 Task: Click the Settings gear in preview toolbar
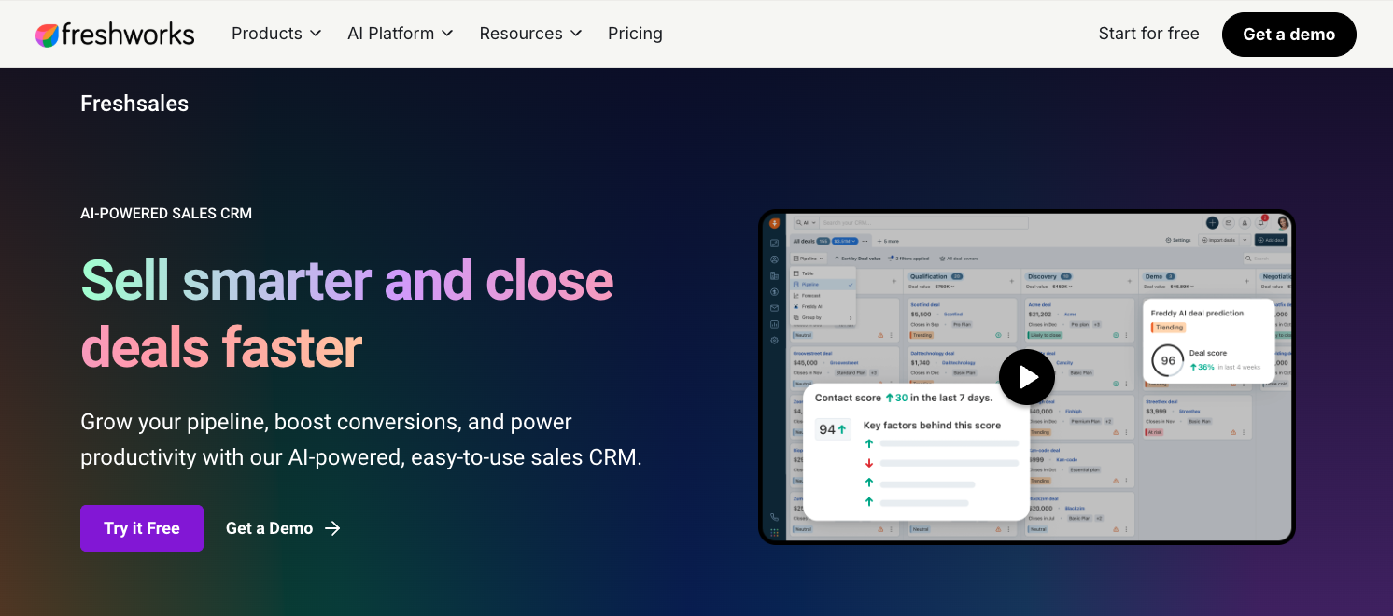click(1178, 240)
